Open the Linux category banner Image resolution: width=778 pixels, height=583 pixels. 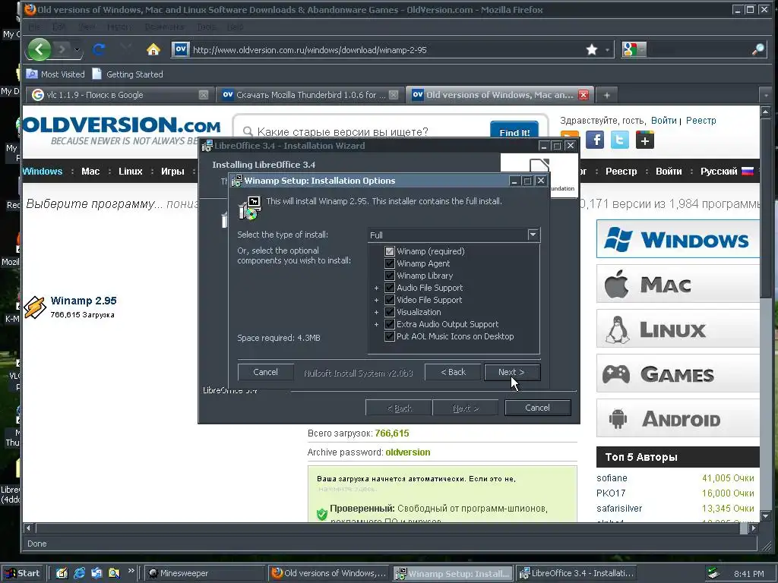678,329
